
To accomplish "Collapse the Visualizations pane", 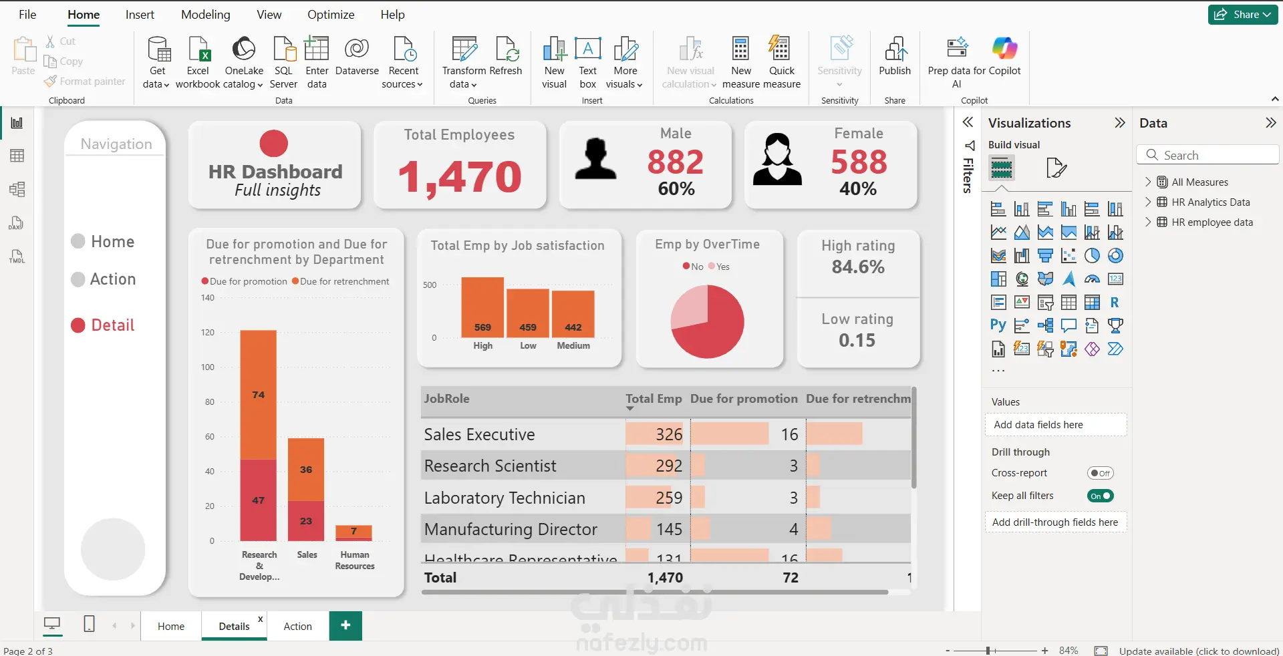I will tap(1120, 123).
